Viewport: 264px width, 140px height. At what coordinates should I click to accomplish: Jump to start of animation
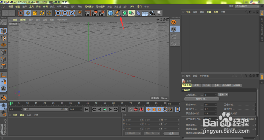[87, 109]
